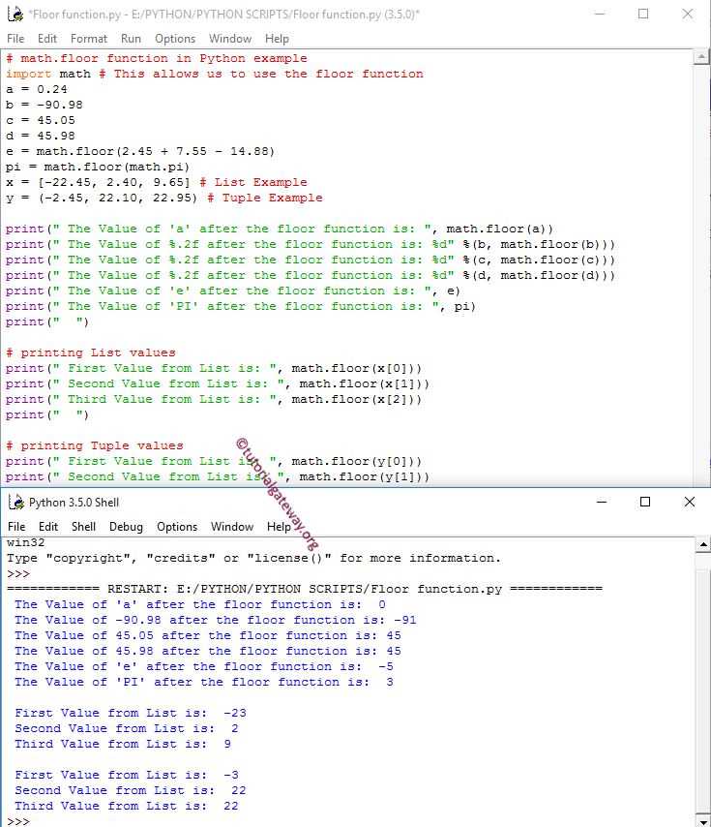Open the Debug menu in shell

coord(126,527)
